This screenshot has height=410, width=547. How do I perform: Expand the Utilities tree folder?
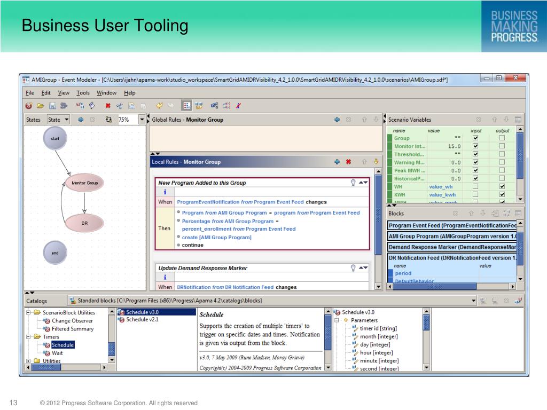pyautogui.click(x=28, y=361)
